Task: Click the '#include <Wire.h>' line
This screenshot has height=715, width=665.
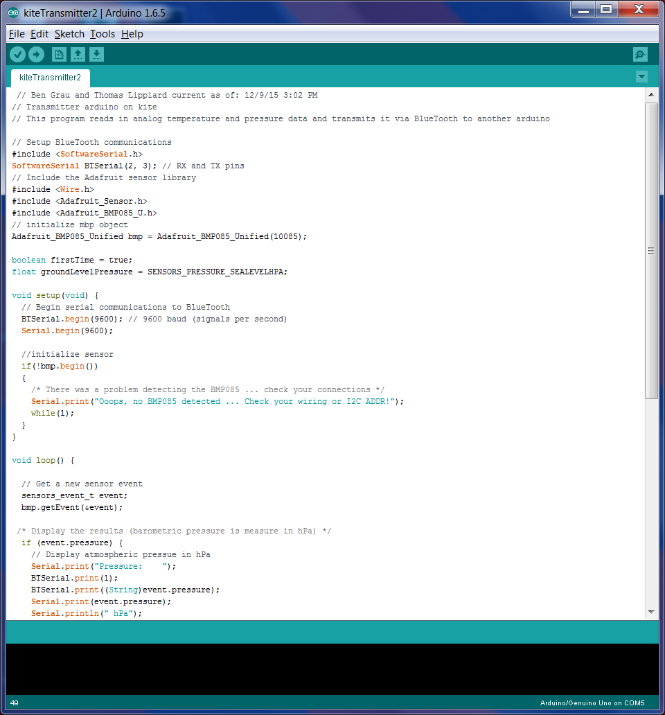Action: point(53,189)
